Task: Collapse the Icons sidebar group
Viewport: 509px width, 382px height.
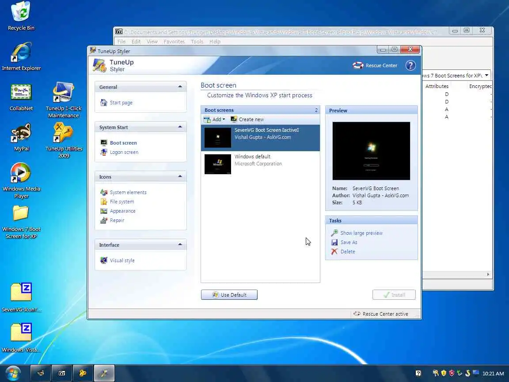Action: 180,176
